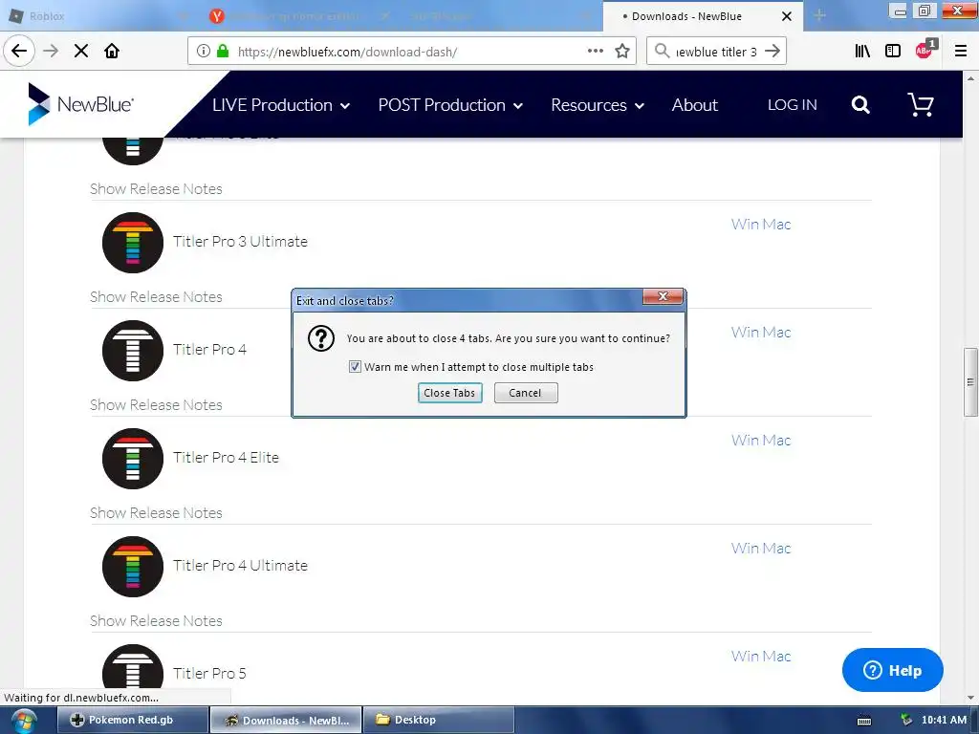
Task: Open Desktop folder from the taskbar
Action: point(438,721)
